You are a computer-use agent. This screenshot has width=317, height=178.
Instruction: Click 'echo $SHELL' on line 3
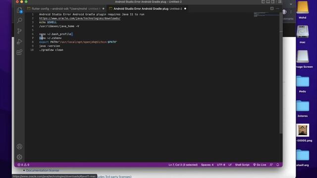(48, 22)
